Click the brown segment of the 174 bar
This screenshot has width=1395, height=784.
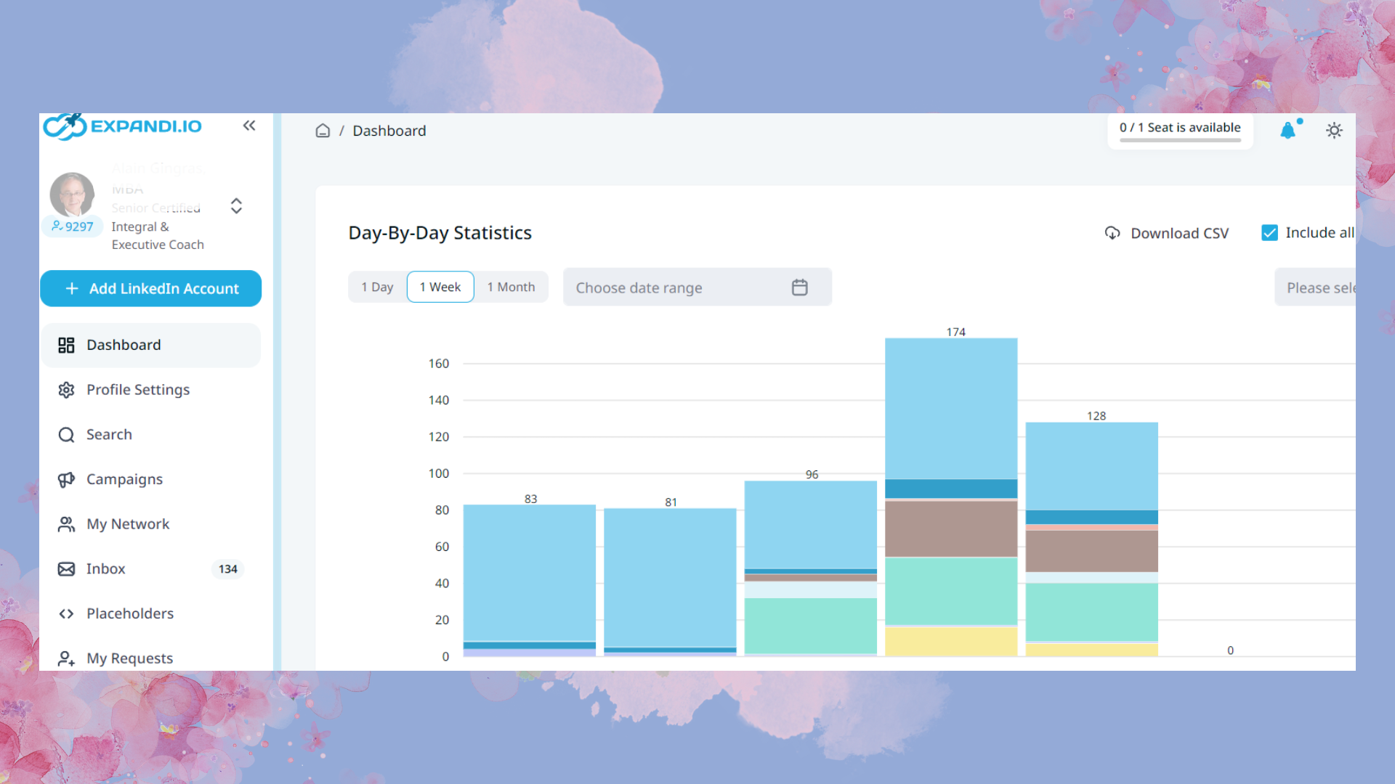[950, 528]
